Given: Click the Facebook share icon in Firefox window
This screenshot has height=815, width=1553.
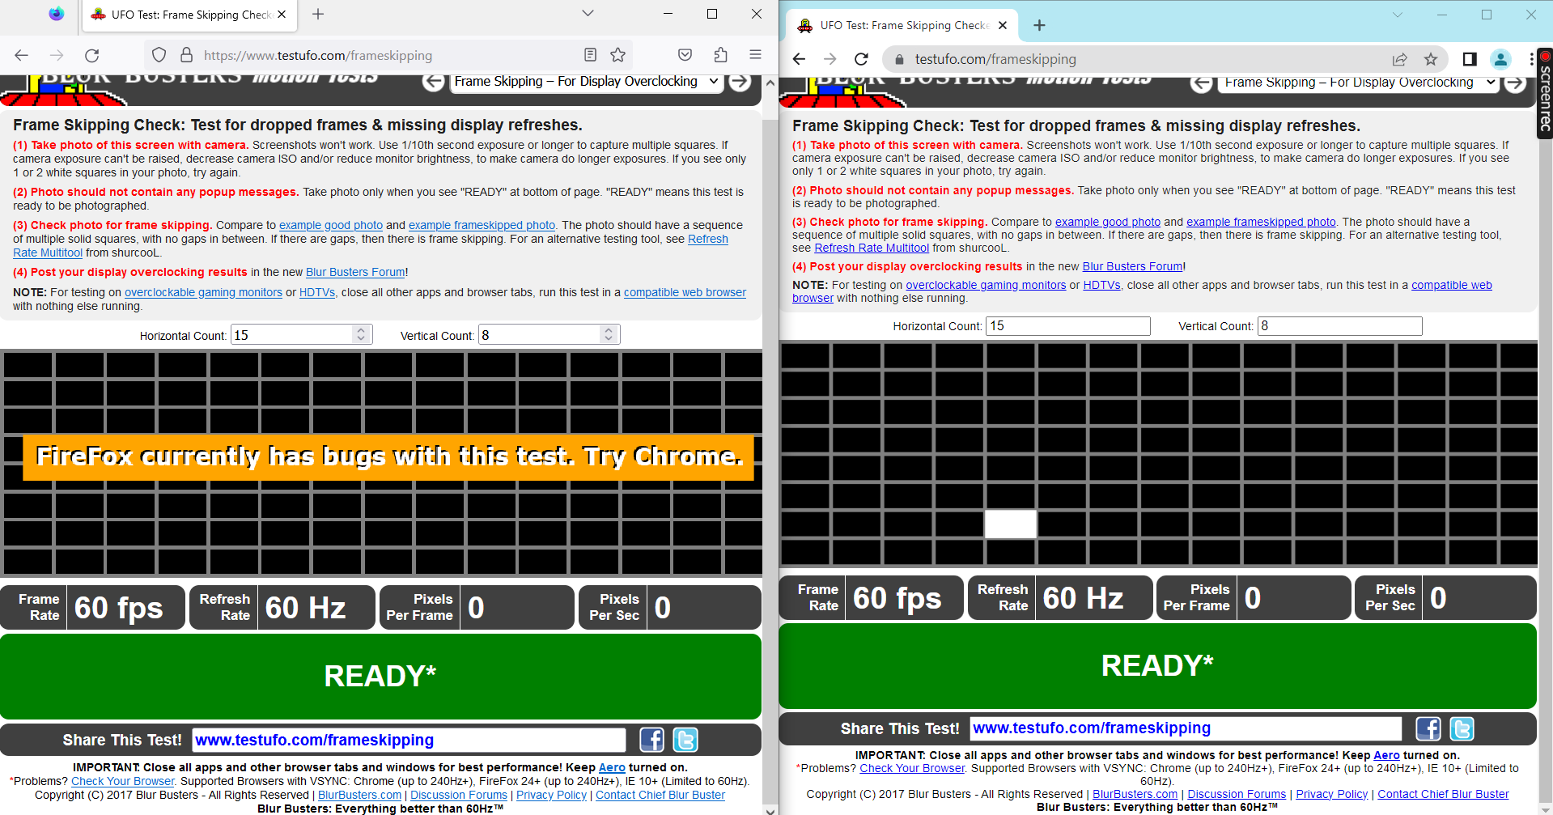Looking at the screenshot, I should tap(651, 739).
